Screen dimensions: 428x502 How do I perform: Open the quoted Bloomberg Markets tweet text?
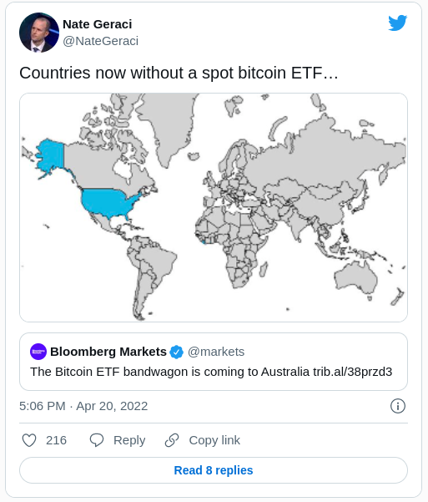pos(211,372)
